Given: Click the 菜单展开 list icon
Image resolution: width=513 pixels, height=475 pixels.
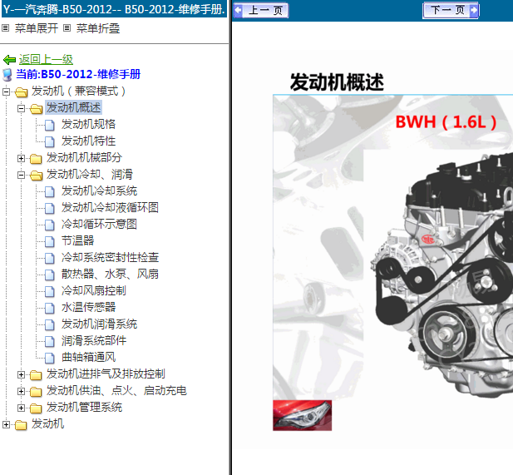Looking at the screenshot, I should [x=6, y=28].
